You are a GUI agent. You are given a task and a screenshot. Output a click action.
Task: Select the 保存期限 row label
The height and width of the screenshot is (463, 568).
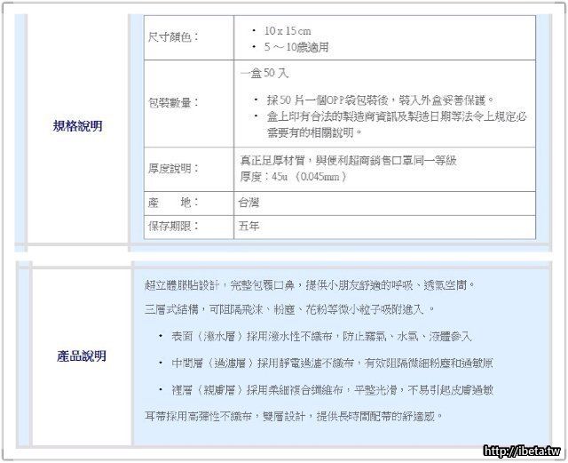click(172, 227)
